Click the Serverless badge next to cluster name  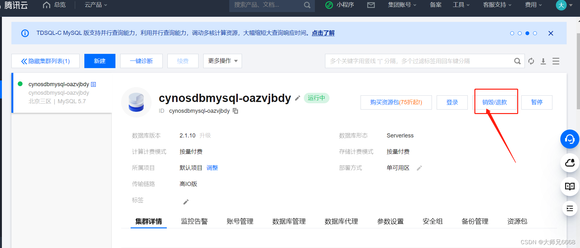[x=94, y=84]
